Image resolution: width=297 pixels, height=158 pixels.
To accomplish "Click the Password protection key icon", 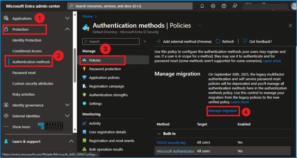I will click(84, 69).
